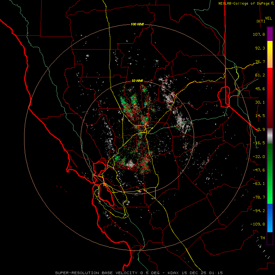The height and width of the screenshot is (275, 275).
Task: Click the 14.5 value on velocity scale
Action: point(260,116)
